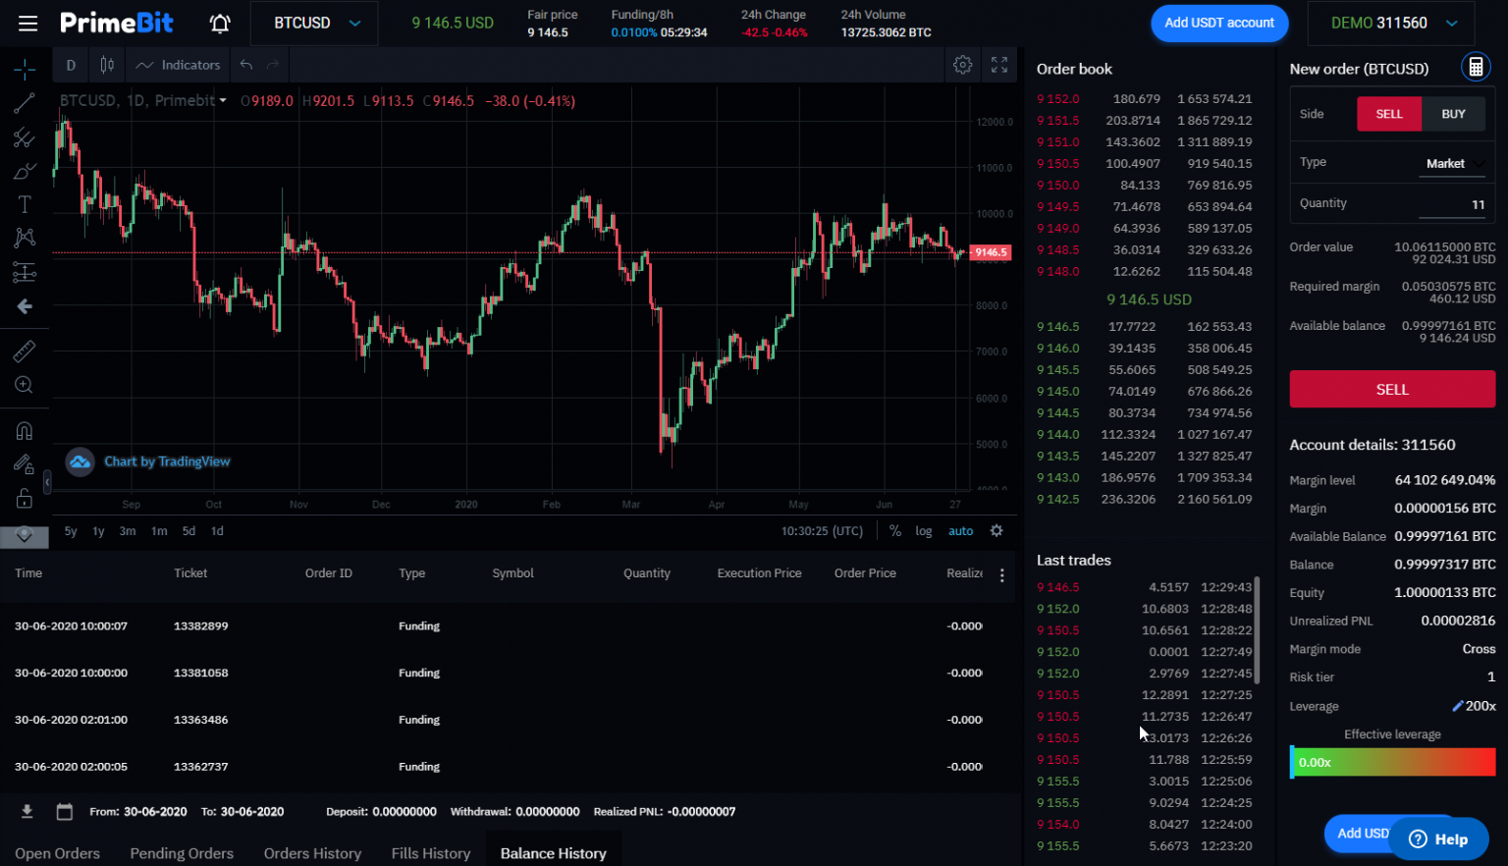Set chart range to 5y
The width and height of the screenshot is (1508, 866).
coord(71,530)
